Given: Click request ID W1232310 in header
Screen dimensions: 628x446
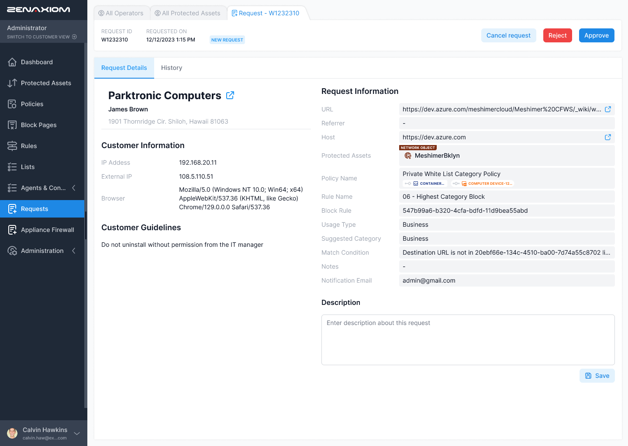Looking at the screenshot, I should [114, 39].
